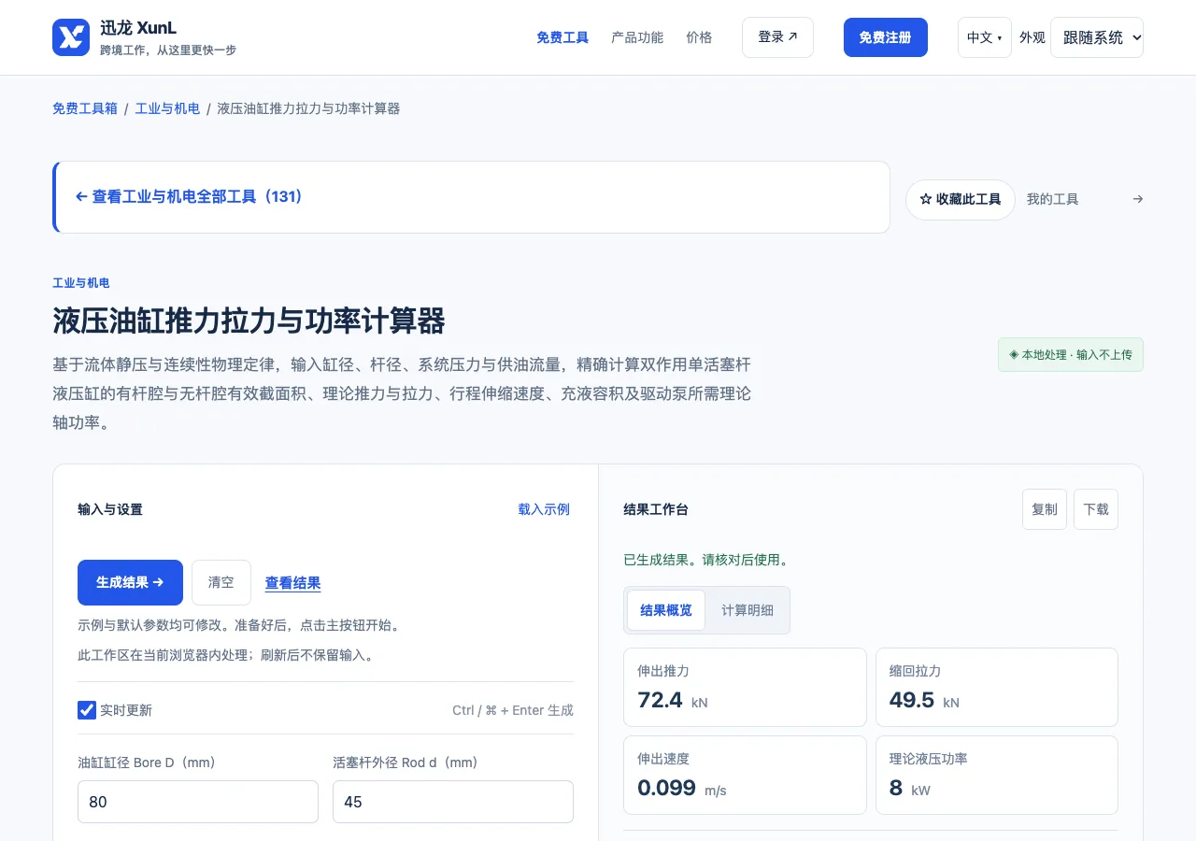Click the XunL logo icon
1196x841 pixels.
pos(71,37)
